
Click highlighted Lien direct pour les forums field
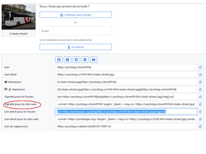pos(126,112)
